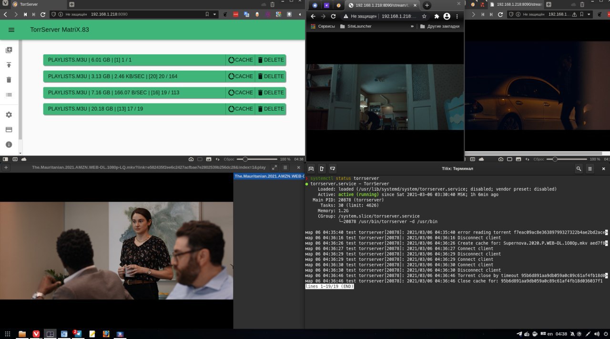Select the stream tab in the right Vivaldi window
This screenshot has height=339, width=610.
coord(516,4)
